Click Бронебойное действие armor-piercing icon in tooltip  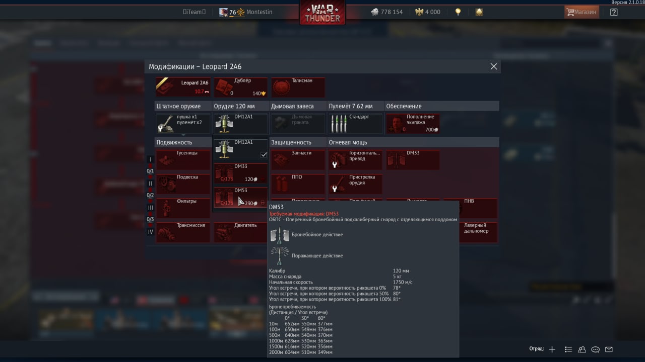coord(280,235)
